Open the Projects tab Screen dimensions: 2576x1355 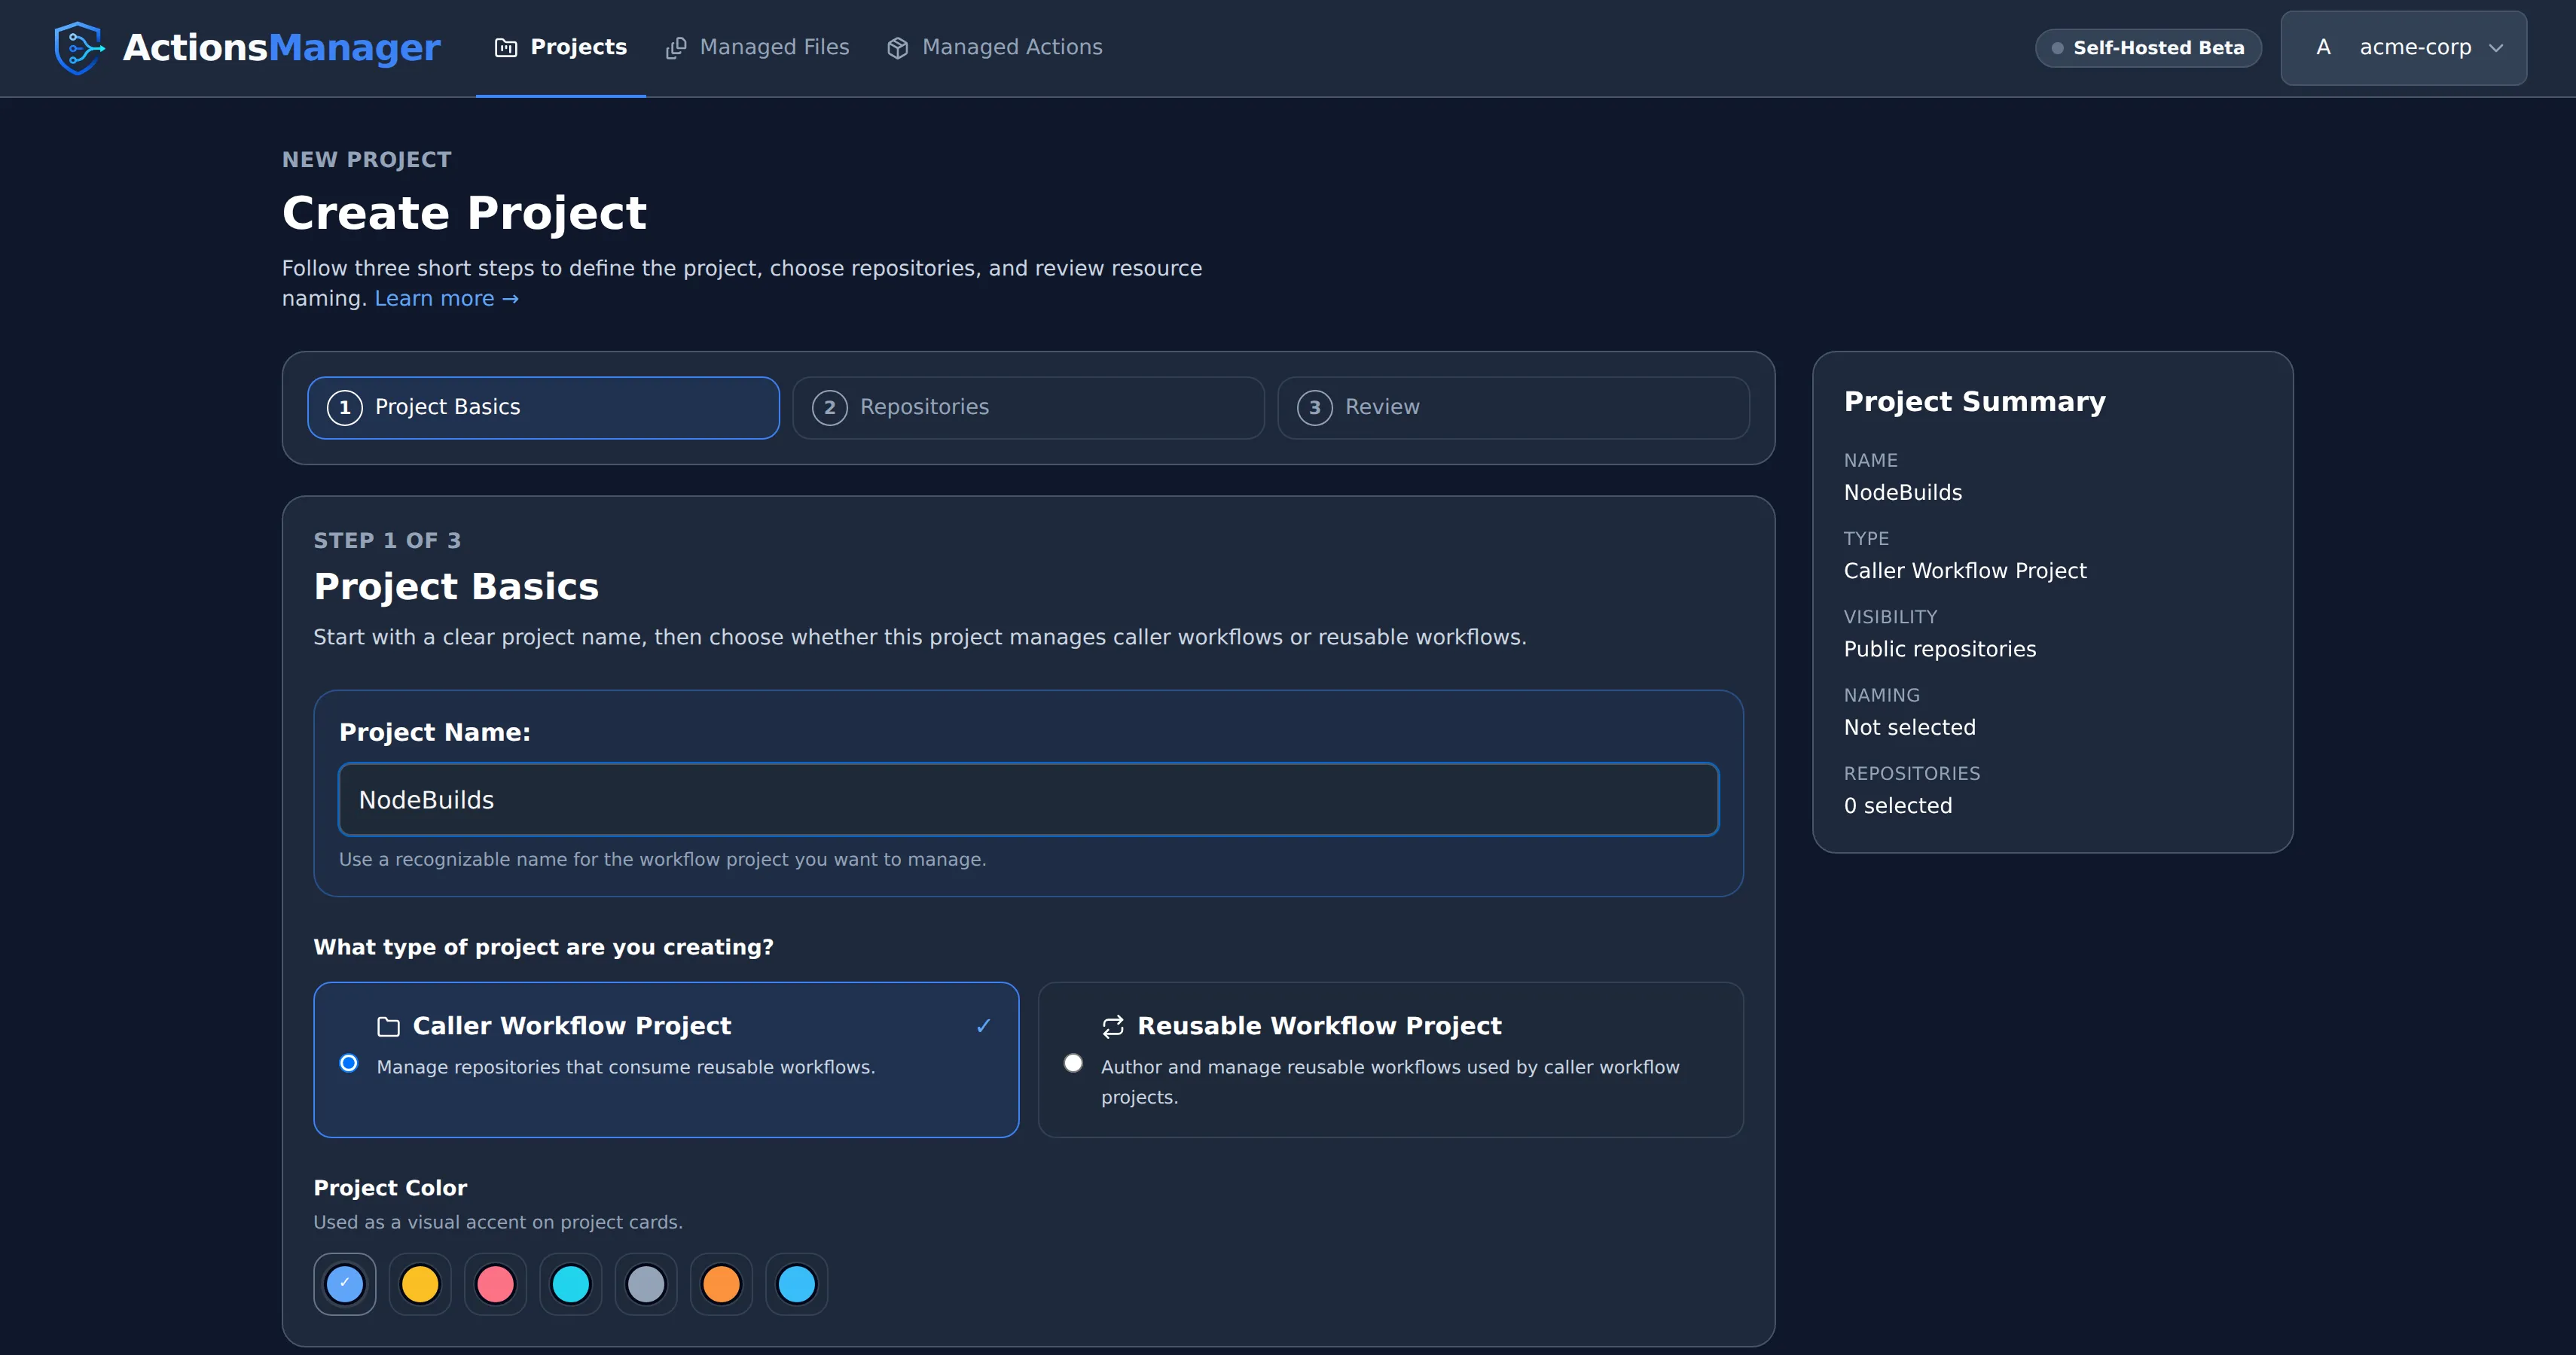pyautogui.click(x=561, y=48)
